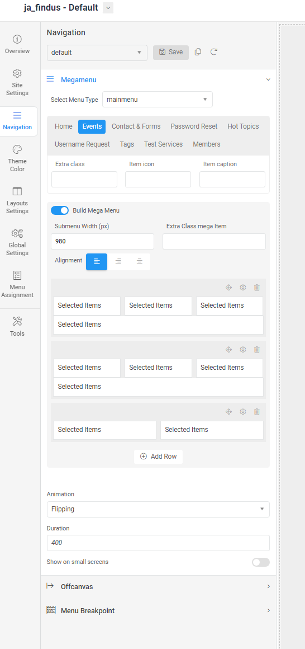The width and height of the screenshot is (305, 649).
Task: Open Global Settings gears section
Action: click(17, 243)
